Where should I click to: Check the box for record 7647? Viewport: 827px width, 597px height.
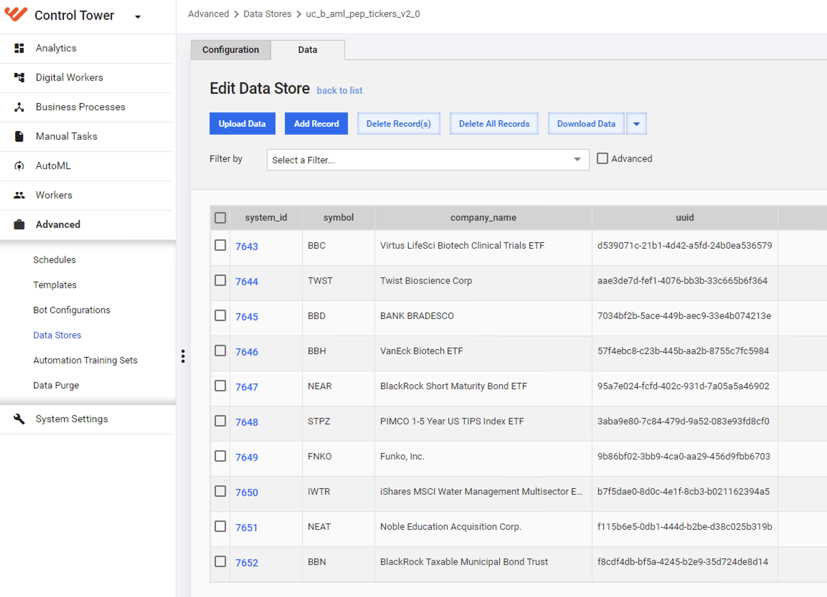pyautogui.click(x=220, y=385)
